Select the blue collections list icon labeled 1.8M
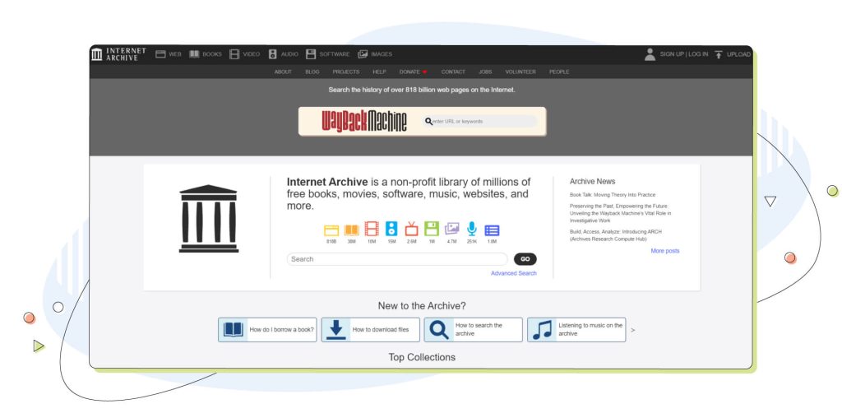The width and height of the screenshot is (842, 413). point(492,230)
